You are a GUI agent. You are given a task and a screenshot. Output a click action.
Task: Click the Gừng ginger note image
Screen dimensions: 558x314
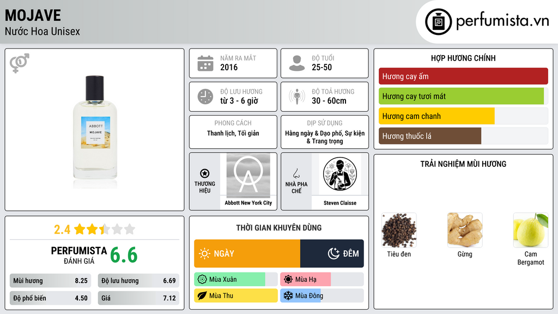(465, 231)
